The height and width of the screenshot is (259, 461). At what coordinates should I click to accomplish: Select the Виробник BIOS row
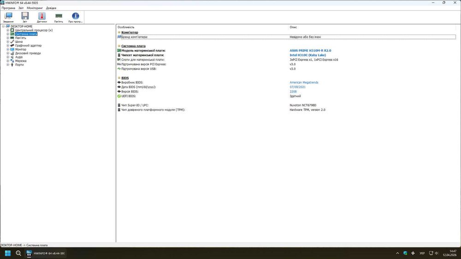(x=286, y=82)
